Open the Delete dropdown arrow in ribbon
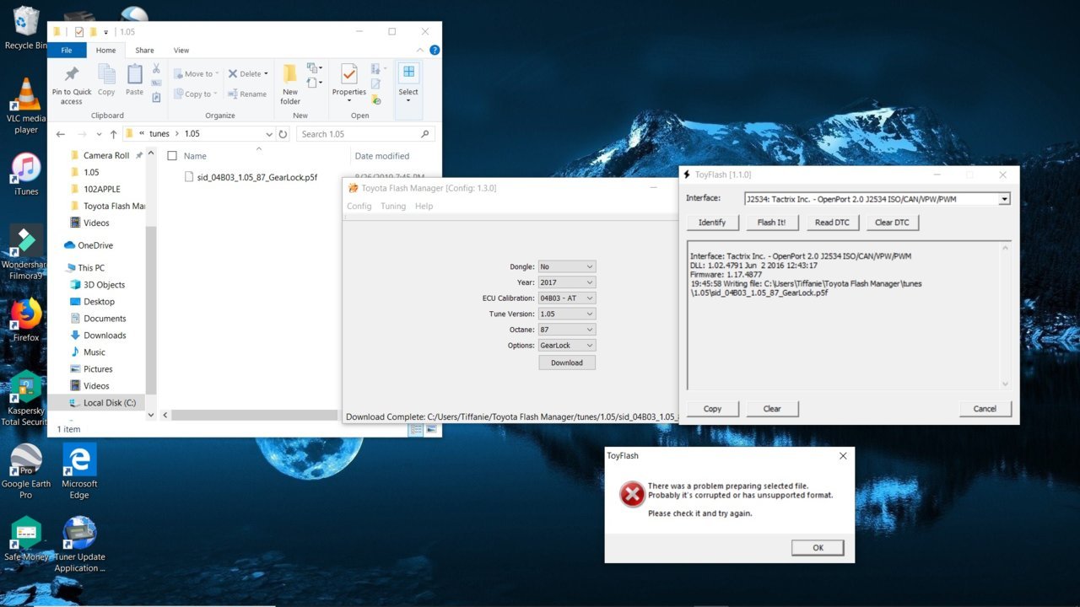1080x607 pixels. click(x=266, y=74)
